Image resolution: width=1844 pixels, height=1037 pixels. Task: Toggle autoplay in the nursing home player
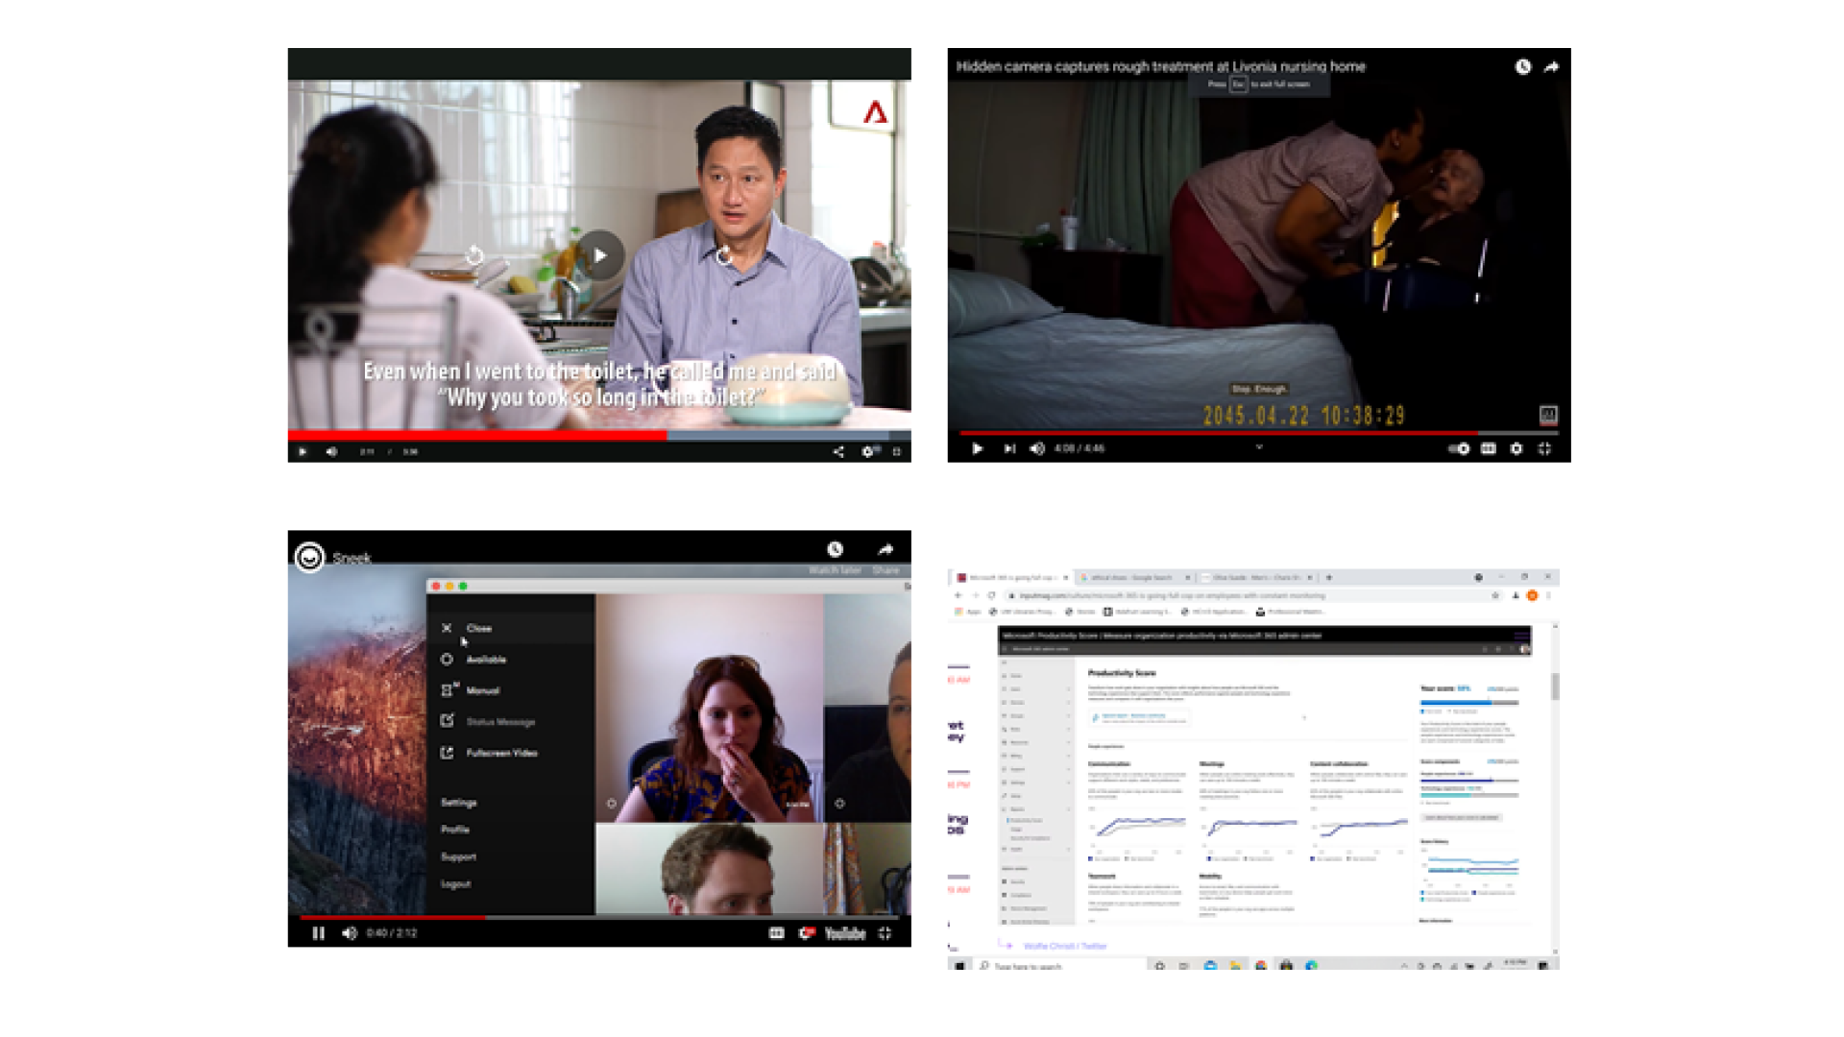[x=1459, y=448]
